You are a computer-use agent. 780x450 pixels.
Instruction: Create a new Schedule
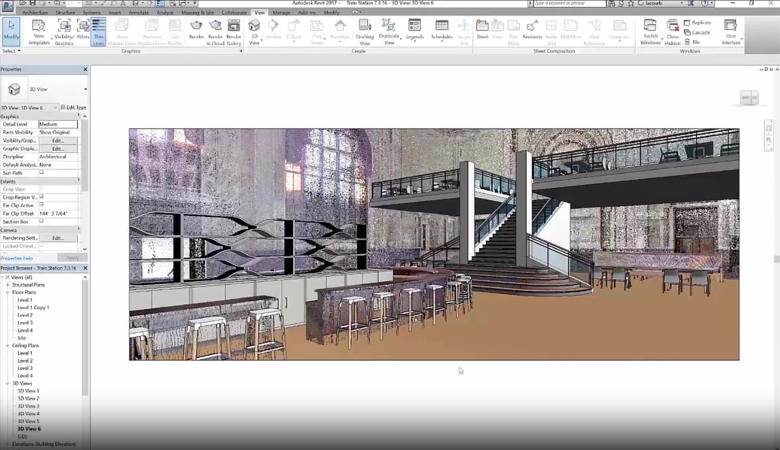click(x=441, y=31)
